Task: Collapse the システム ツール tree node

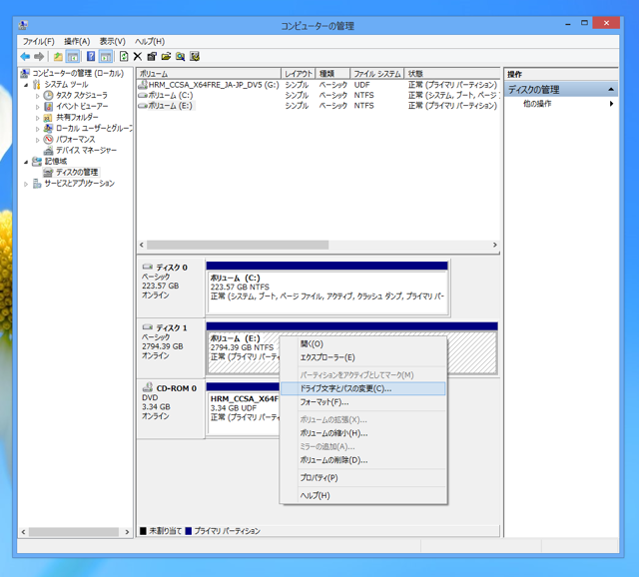Action: [26, 85]
